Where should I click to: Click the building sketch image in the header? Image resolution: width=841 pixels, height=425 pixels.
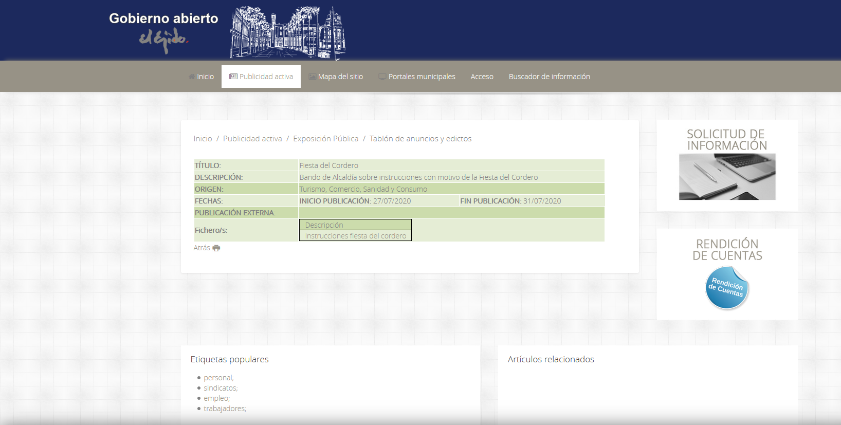(287, 33)
